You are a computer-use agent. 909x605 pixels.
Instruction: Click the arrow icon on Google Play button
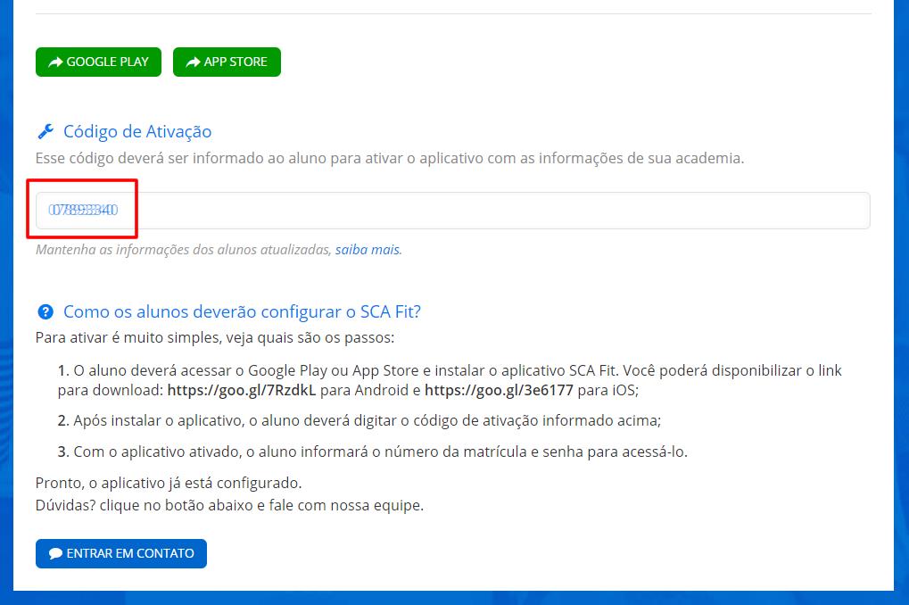(55, 62)
